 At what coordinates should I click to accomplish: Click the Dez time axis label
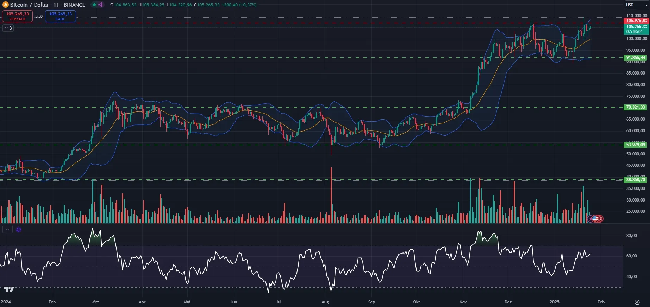coord(508,302)
